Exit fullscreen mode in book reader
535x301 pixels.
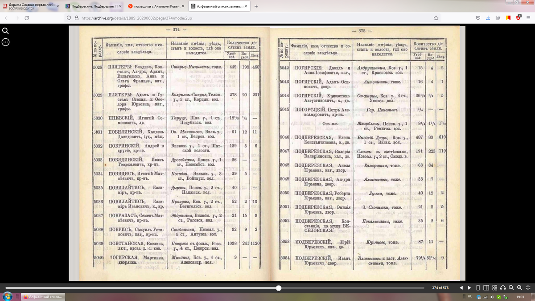click(528, 288)
